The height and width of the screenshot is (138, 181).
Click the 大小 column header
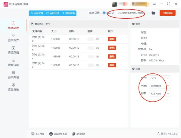coord(54,31)
